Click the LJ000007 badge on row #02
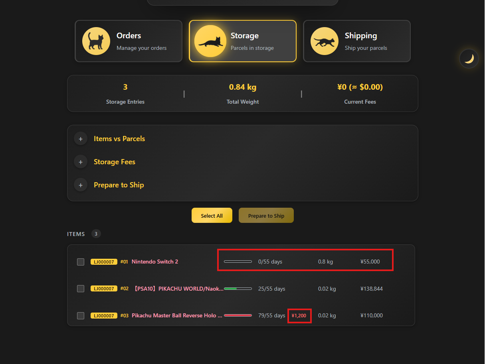This screenshot has height=364, width=485. pos(104,289)
